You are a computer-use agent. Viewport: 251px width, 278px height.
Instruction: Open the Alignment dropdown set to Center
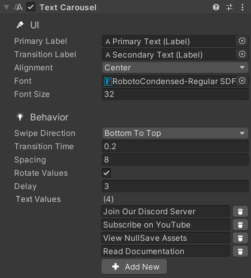click(175, 68)
